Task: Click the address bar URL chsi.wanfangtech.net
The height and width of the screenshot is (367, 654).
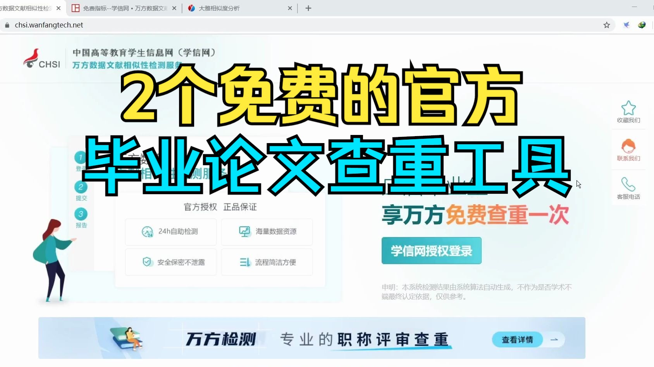Action: coord(49,25)
